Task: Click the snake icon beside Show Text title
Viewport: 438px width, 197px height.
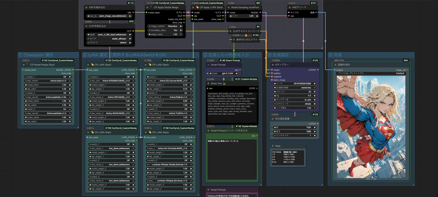Action: [x=224, y=84]
